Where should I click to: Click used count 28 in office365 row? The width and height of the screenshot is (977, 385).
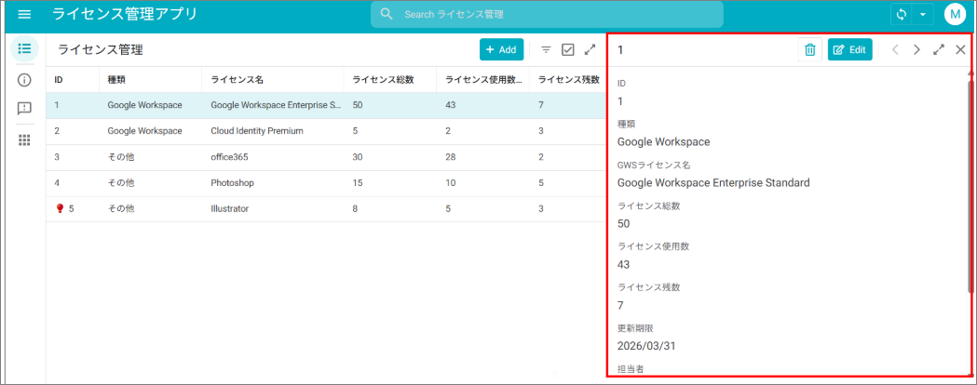click(x=451, y=157)
